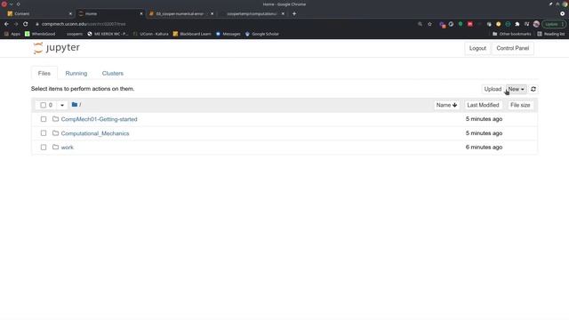Click the green extension icon in the toolbar
Screen dimensions: 569x320
click(x=461, y=24)
